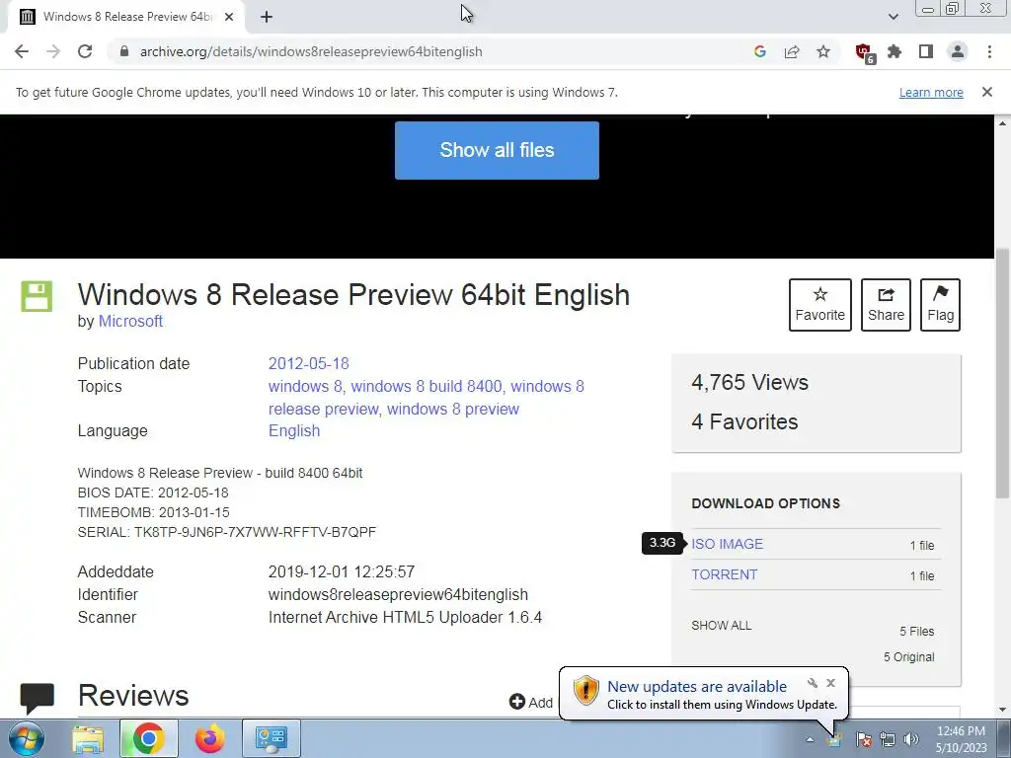
Task: Click SHOW ALL download options
Action: (x=721, y=625)
